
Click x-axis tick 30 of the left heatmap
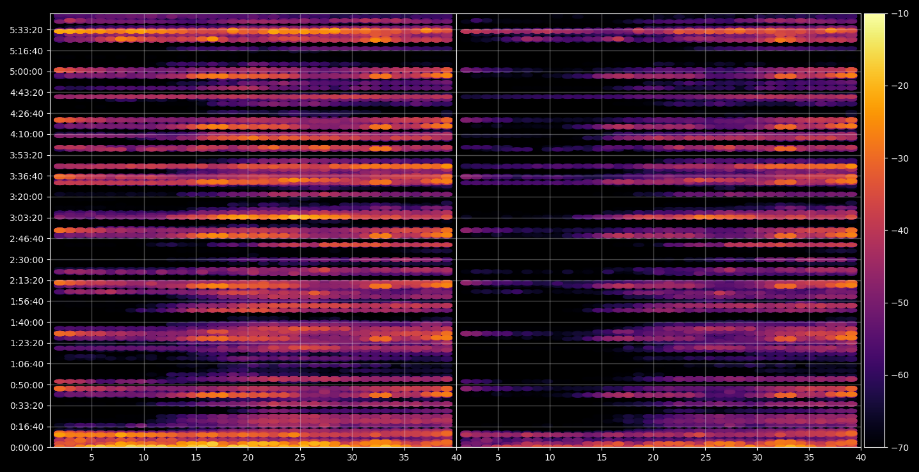pos(352,457)
